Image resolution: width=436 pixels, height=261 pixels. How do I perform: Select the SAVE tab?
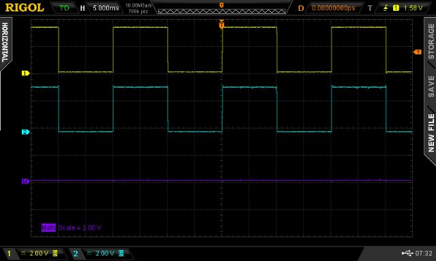pyautogui.click(x=431, y=86)
